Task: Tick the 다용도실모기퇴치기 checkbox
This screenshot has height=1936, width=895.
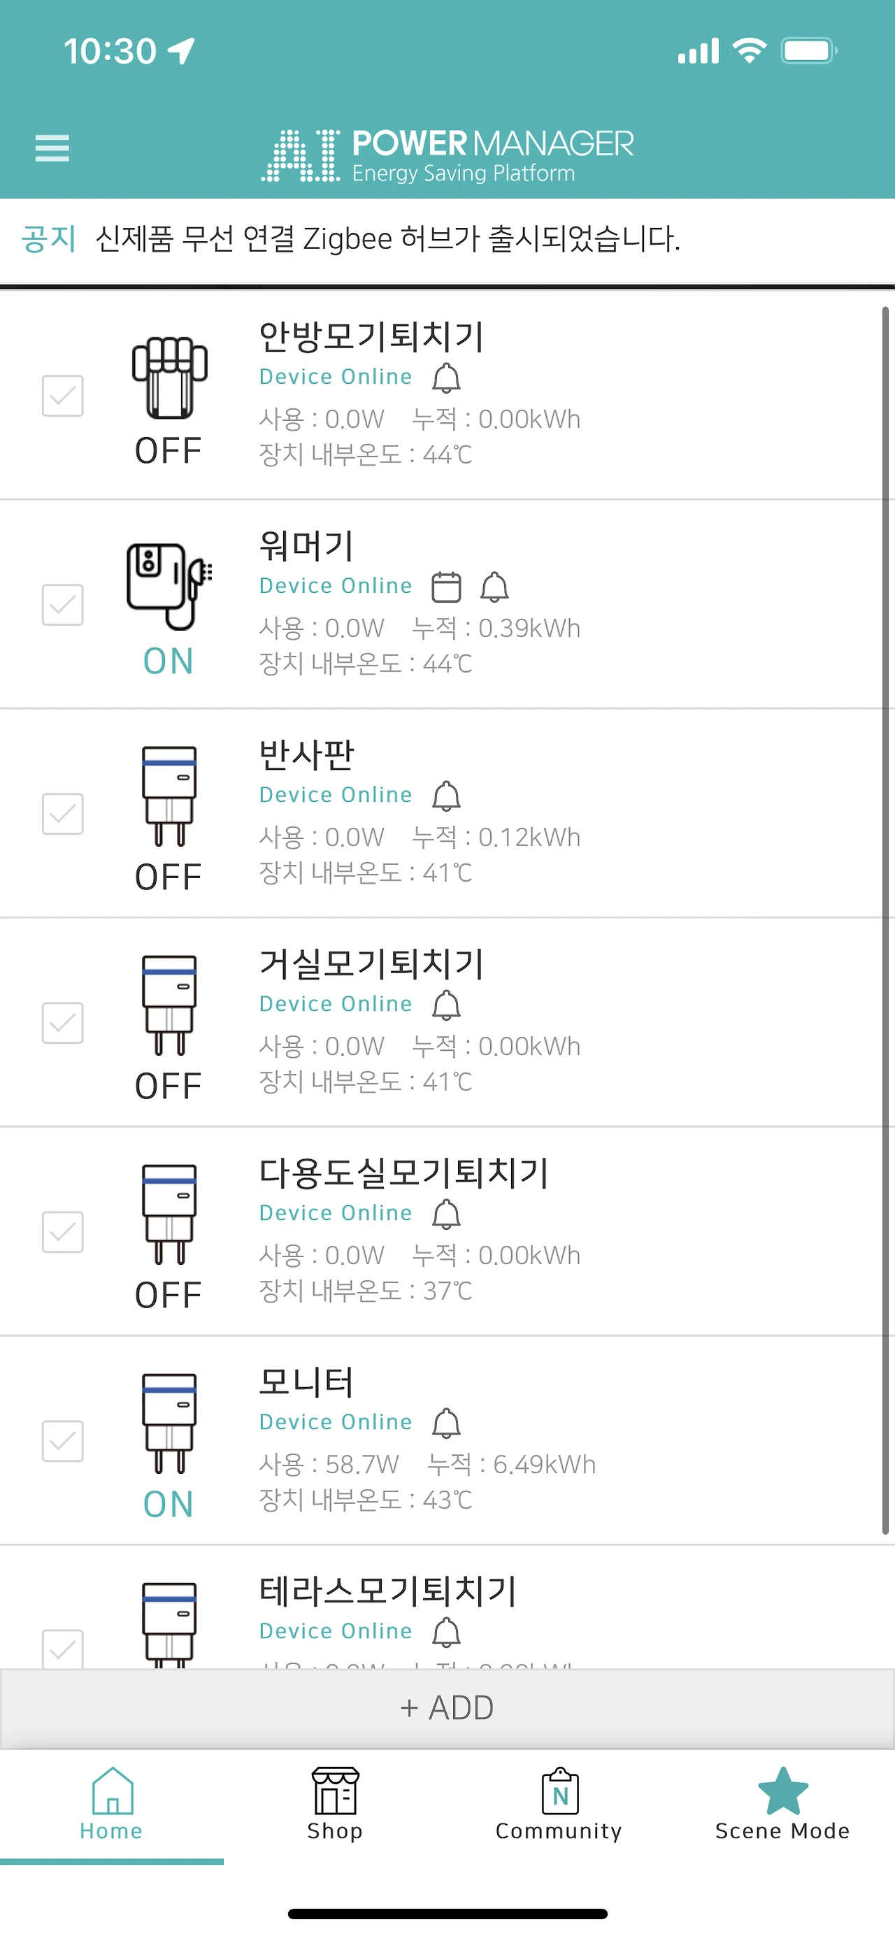Action: [x=62, y=1232]
